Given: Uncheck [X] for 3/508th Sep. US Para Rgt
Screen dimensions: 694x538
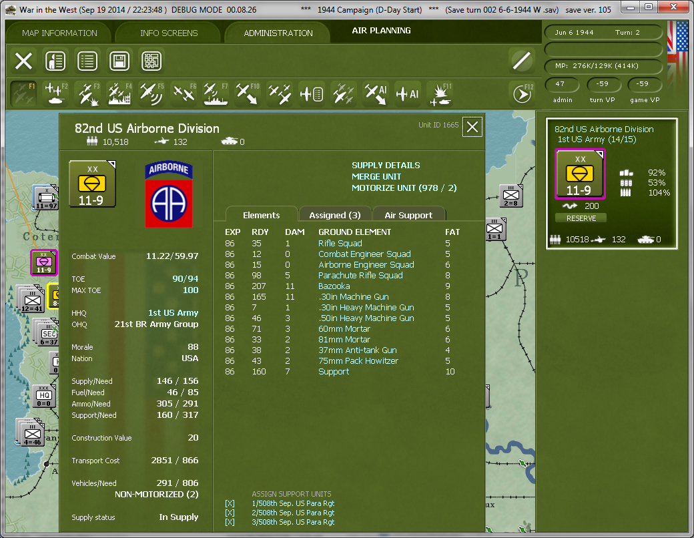Looking at the screenshot, I should pyautogui.click(x=230, y=522).
